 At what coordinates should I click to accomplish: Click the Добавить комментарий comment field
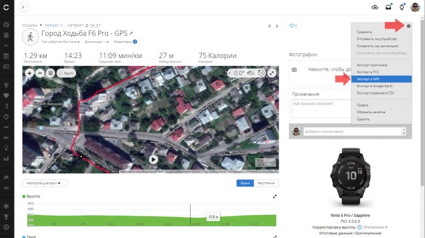[353, 131]
